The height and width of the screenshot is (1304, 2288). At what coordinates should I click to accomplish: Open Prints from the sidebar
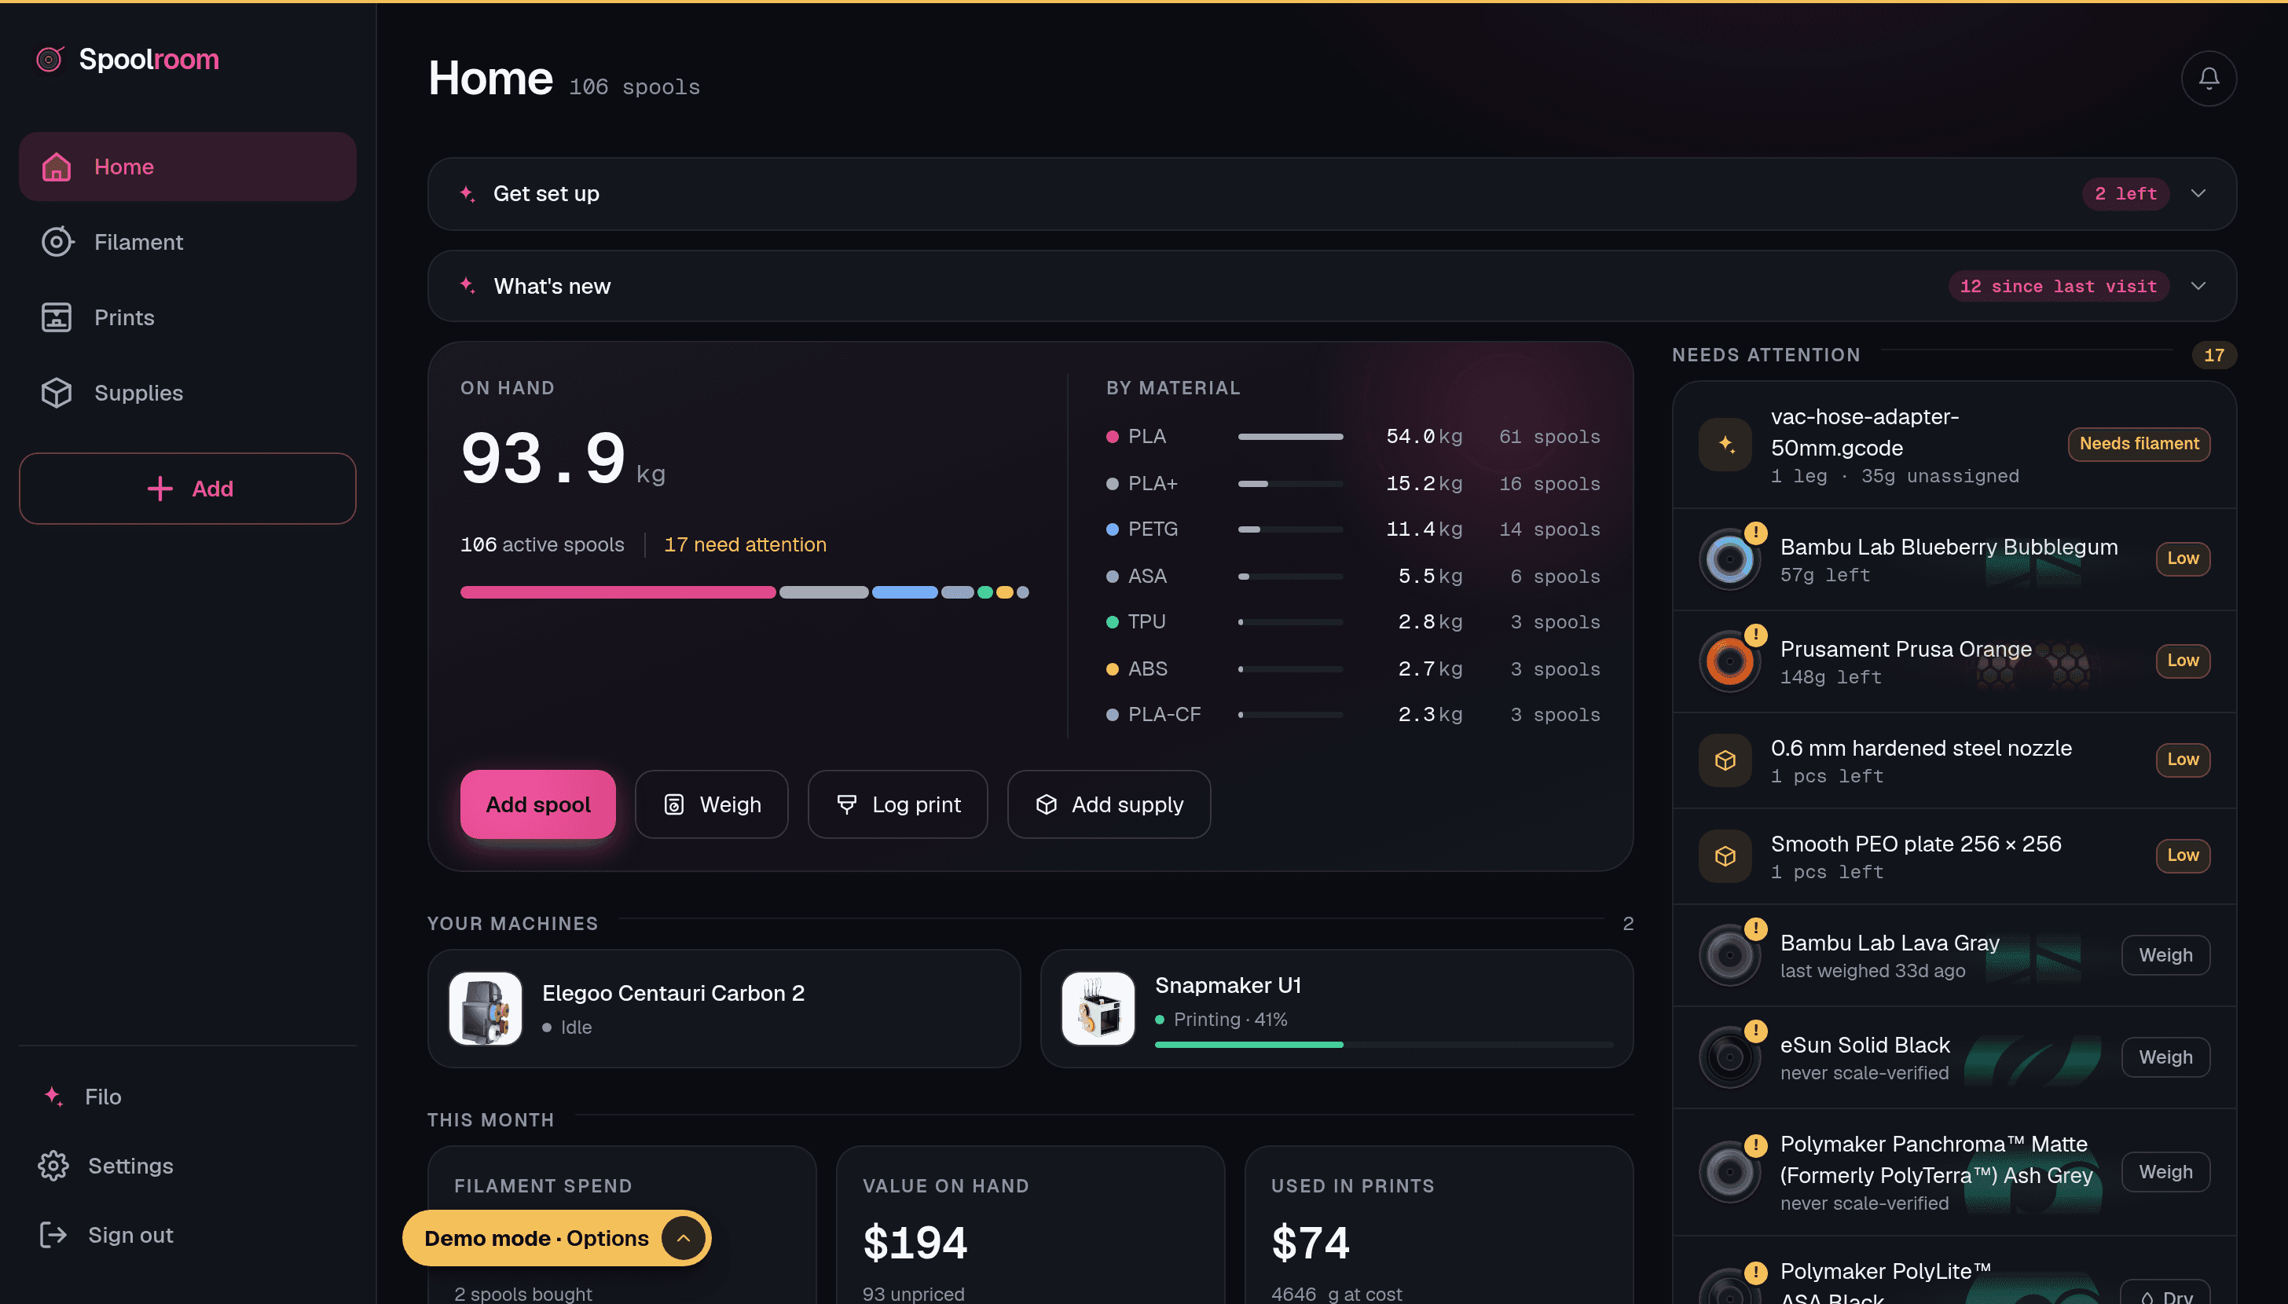click(188, 317)
